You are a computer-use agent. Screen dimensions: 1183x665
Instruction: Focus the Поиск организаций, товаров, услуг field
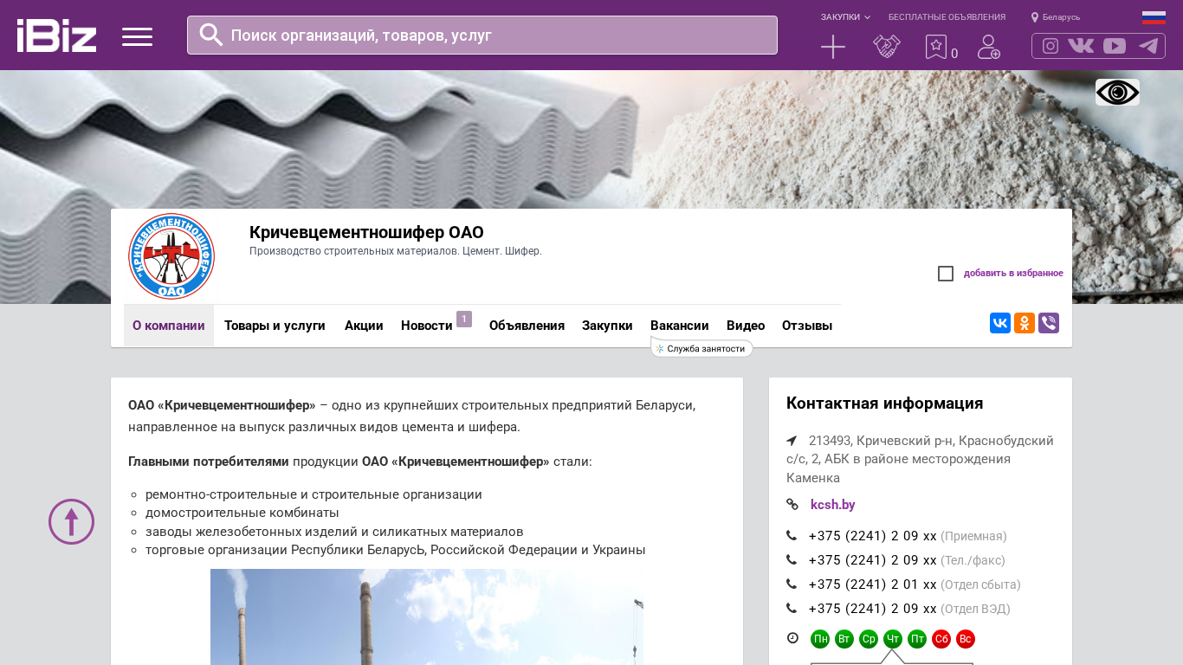(482, 35)
